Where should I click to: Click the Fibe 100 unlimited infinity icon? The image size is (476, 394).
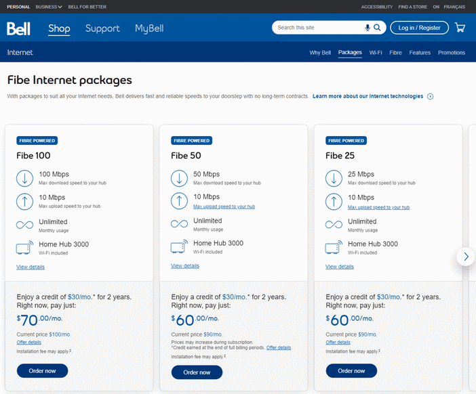[24, 225]
